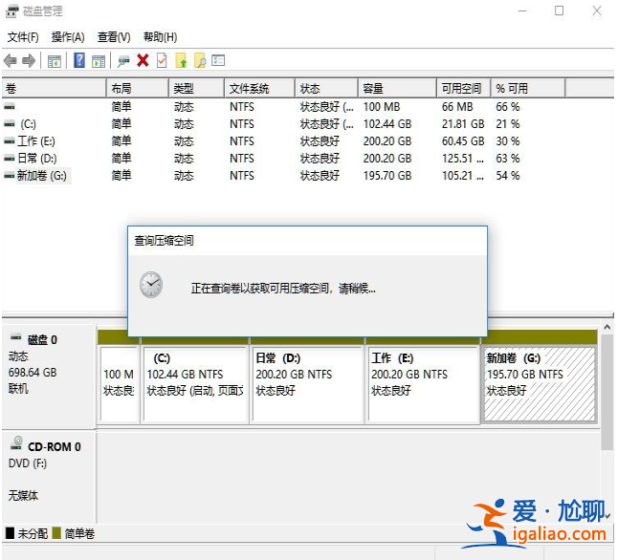Sort by the 卷 column header
Screen dimensions: 618x560
coord(54,88)
